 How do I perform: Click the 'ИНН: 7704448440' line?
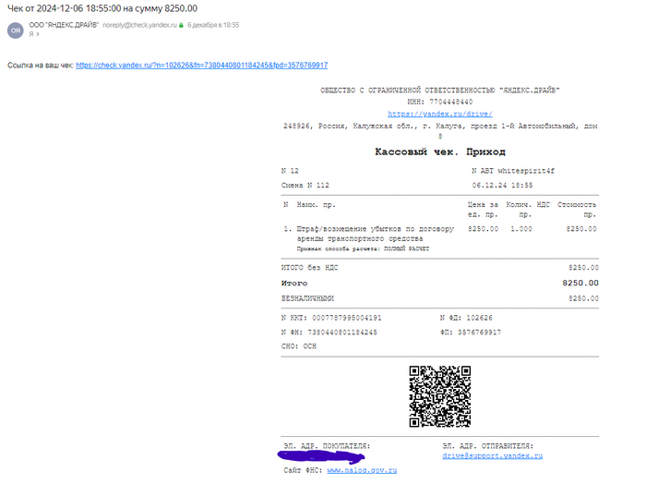click(x=440, y=102)
